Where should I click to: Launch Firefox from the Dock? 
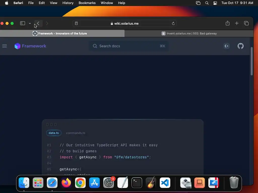[66, 183]
